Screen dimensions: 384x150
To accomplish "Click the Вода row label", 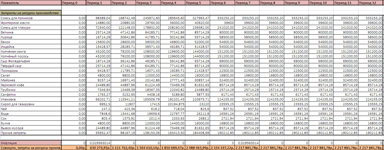I will [31, 114].
